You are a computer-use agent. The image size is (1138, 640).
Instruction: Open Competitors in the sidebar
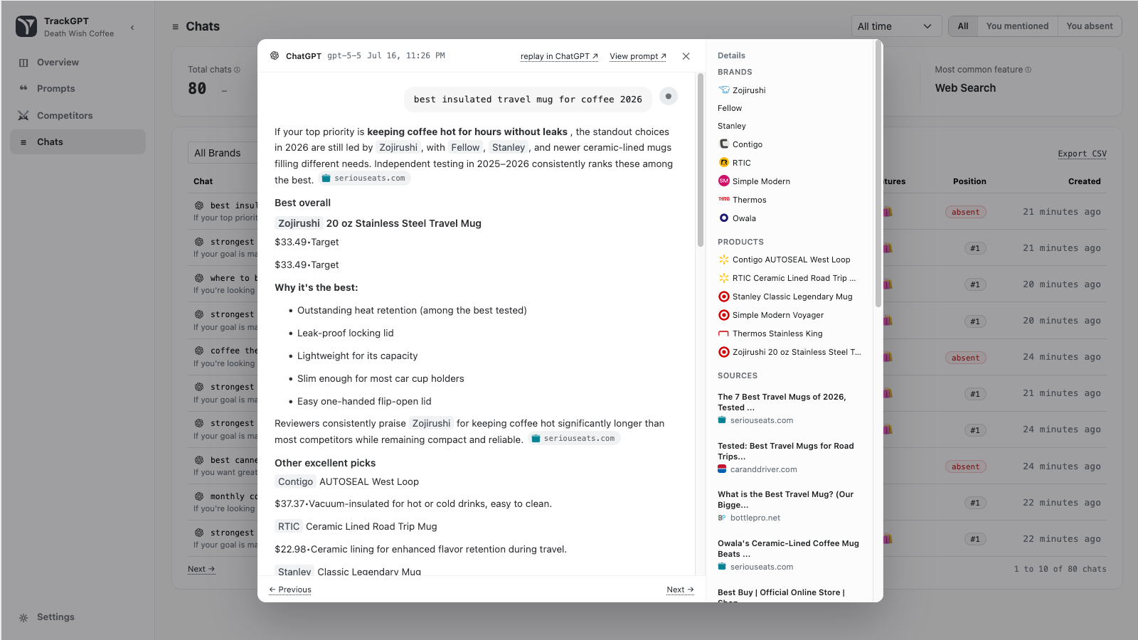pyautogui.click(x=78, y=115)
